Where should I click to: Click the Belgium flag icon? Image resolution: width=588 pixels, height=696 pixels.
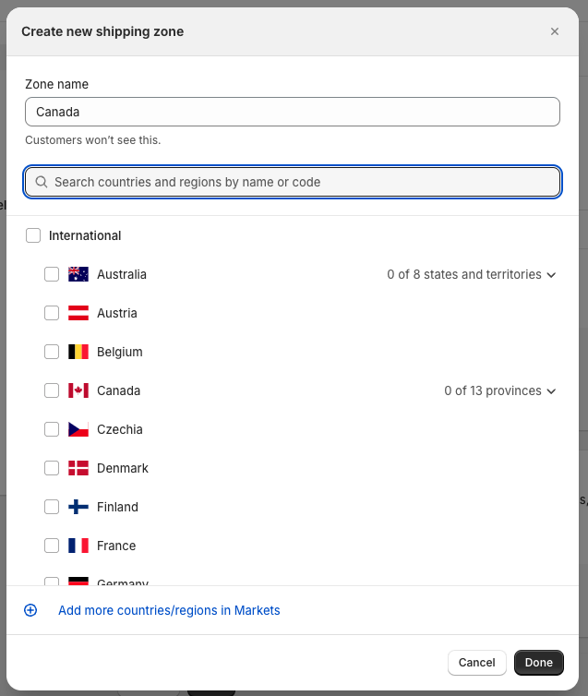click(x=78, y=352)
